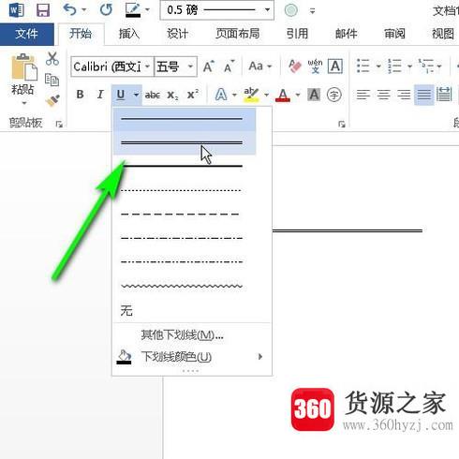Align text left
The width and height of the screenshot is (459, 459).
(363, 95)
